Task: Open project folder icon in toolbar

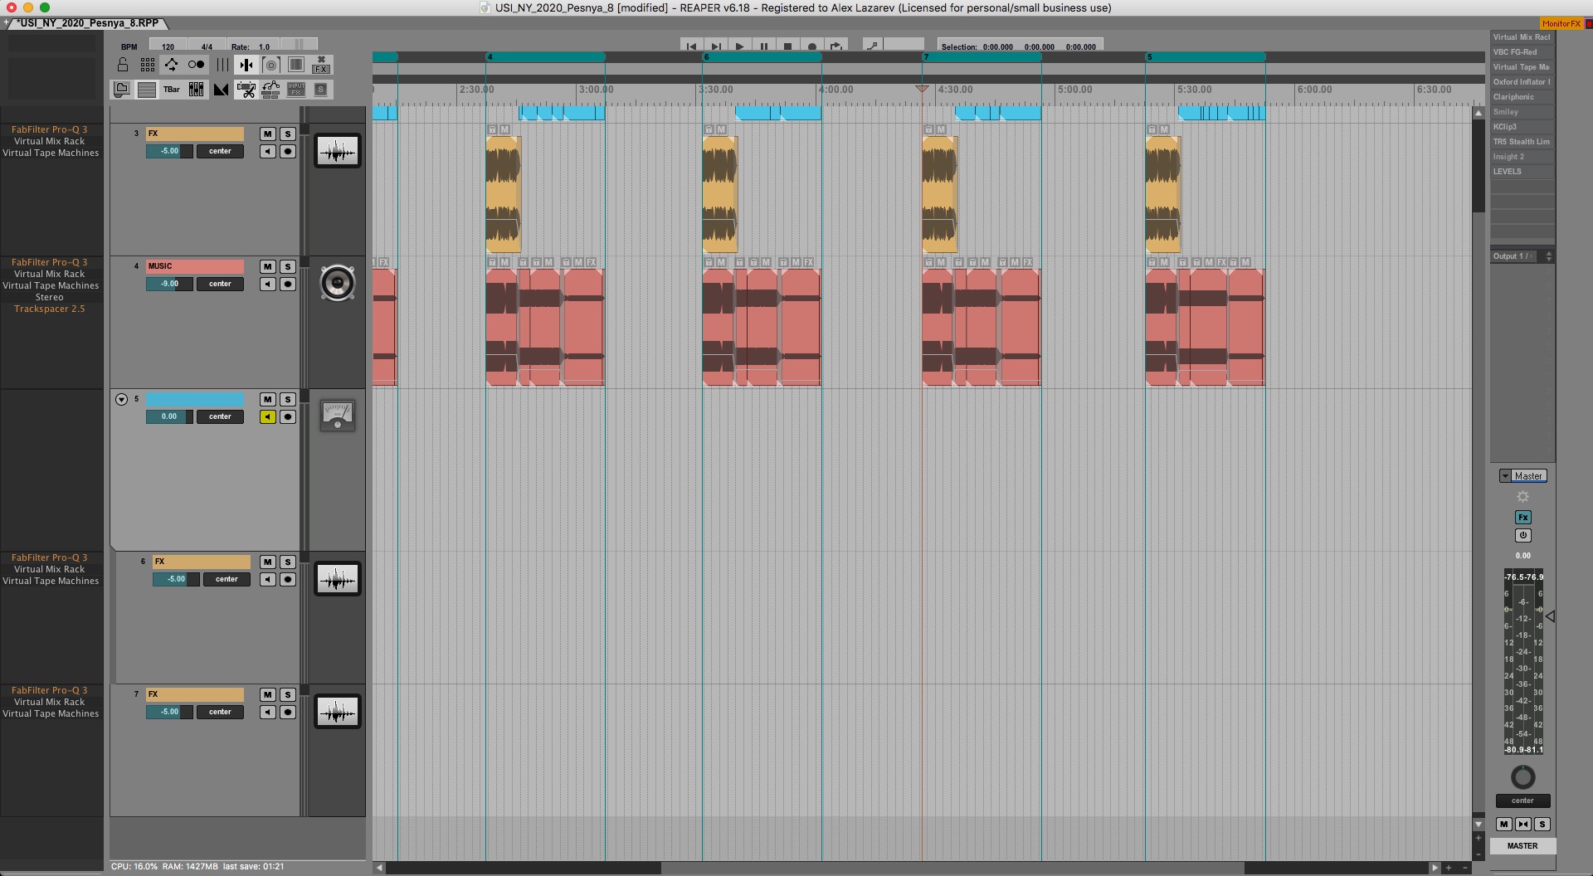Action: click(122, 90)
